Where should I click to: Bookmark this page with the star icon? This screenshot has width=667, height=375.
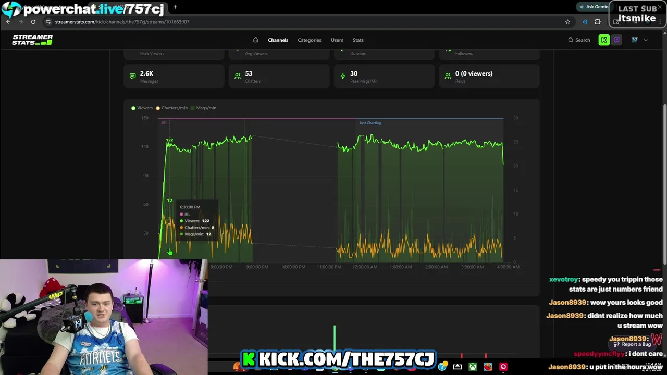click(x=567, y=22)
